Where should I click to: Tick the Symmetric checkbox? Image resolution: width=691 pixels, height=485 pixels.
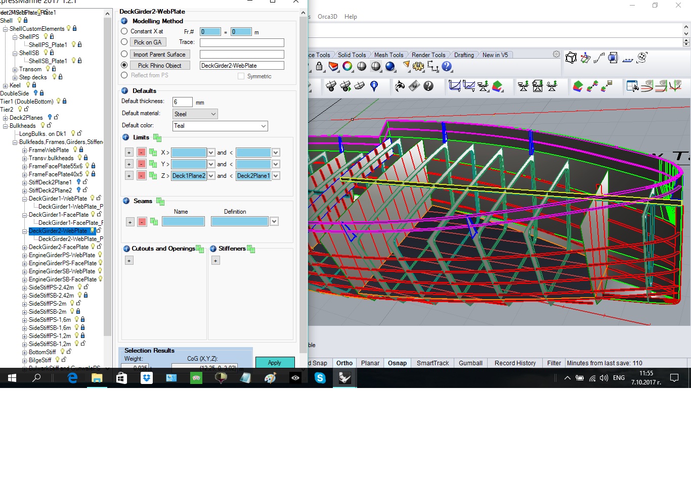coord(241,76)
